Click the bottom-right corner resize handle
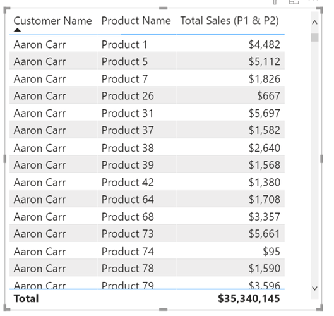Viewport: 334px width, 316px height. (320, 308)
